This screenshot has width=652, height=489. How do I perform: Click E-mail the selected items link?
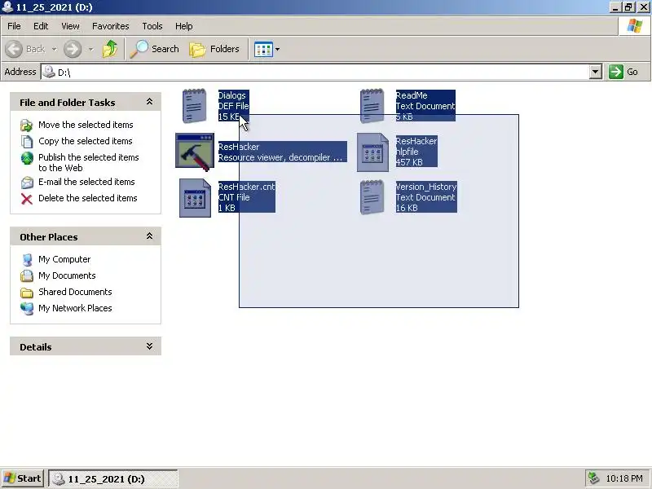[86, 182]
